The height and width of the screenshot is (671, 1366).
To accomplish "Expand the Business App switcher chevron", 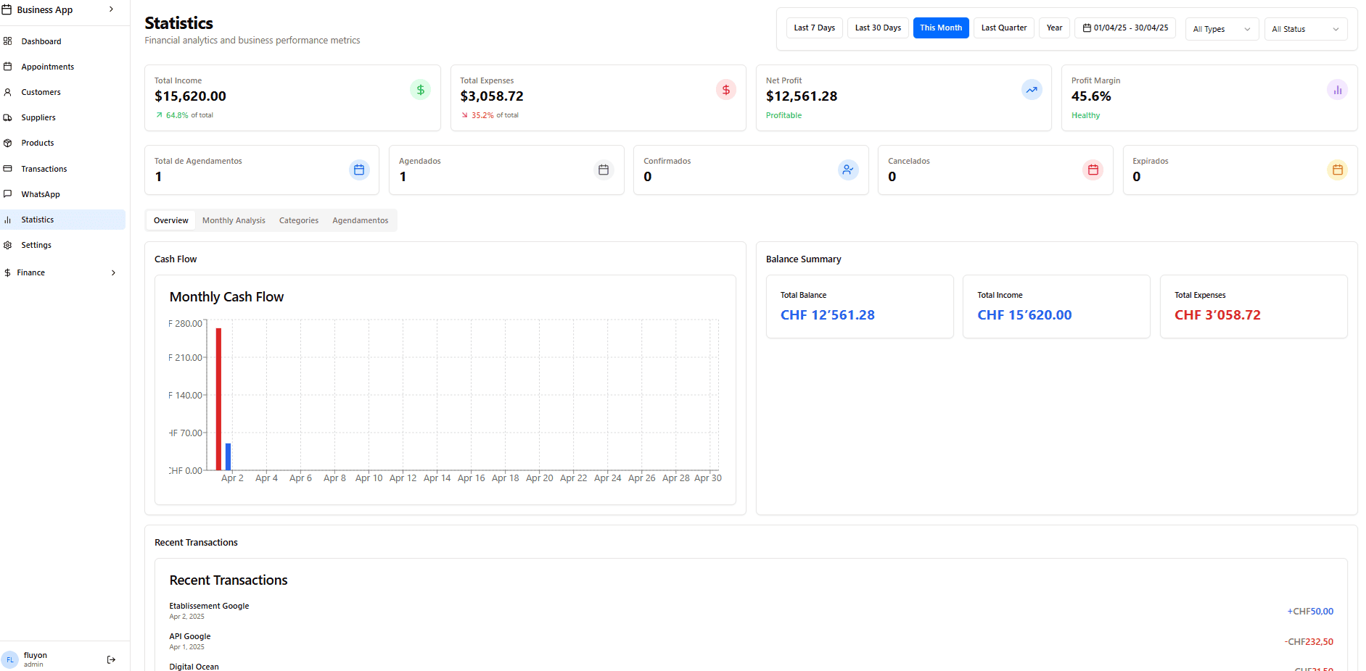I will point(111,9).
